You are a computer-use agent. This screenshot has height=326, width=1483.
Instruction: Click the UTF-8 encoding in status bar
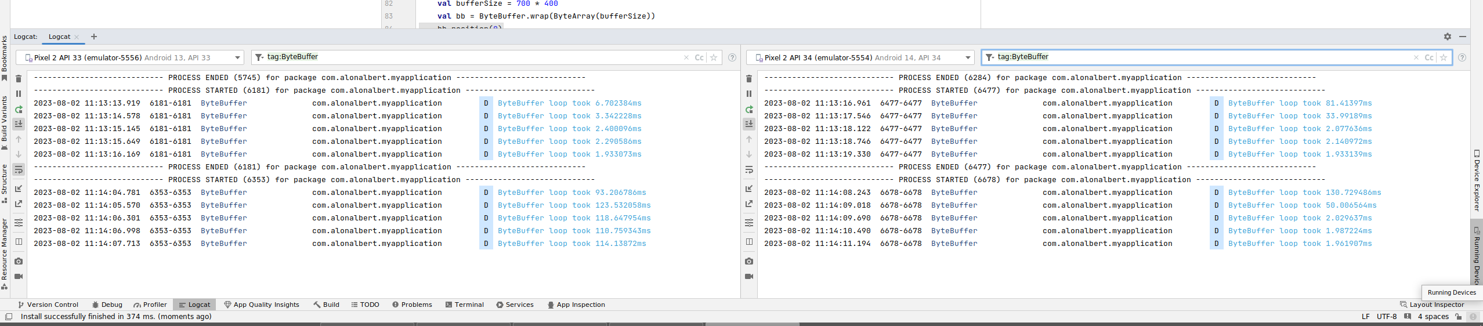pyautogui.click(x=1387, y=317)
